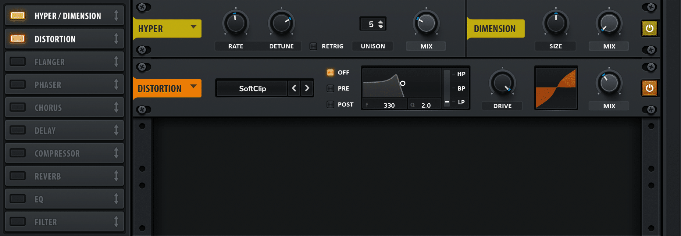Click the Hyper Mix knob
The height and width of the screenshot is (236, 681).
(x=426, y=23)
